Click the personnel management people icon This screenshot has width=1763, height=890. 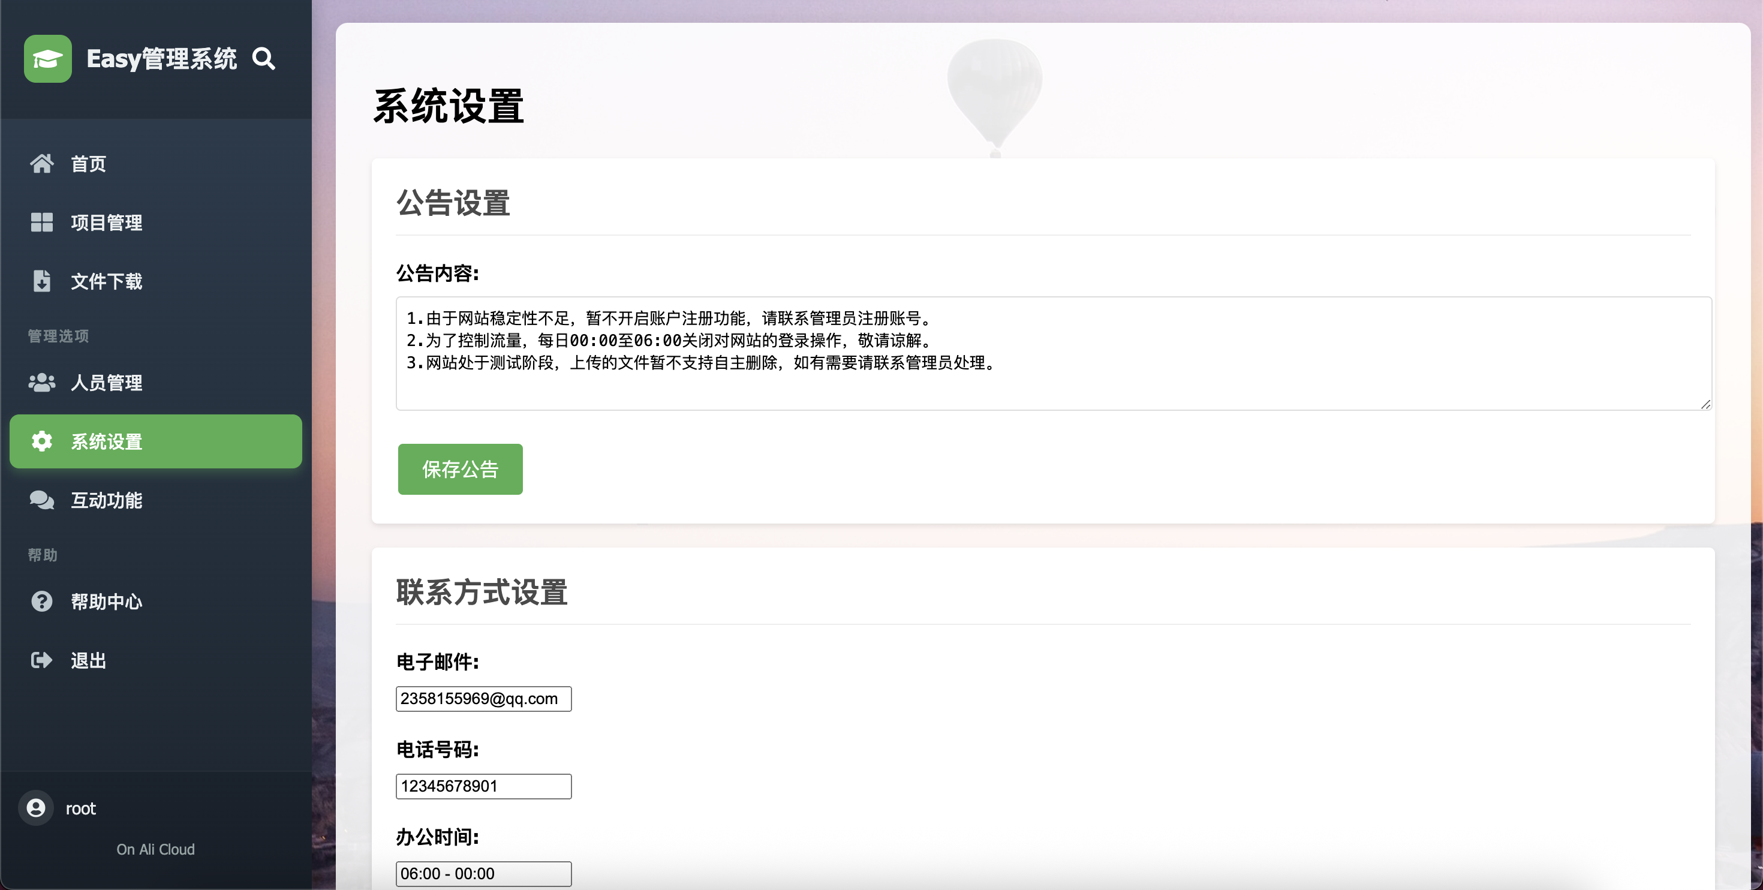tap(42, 383)
